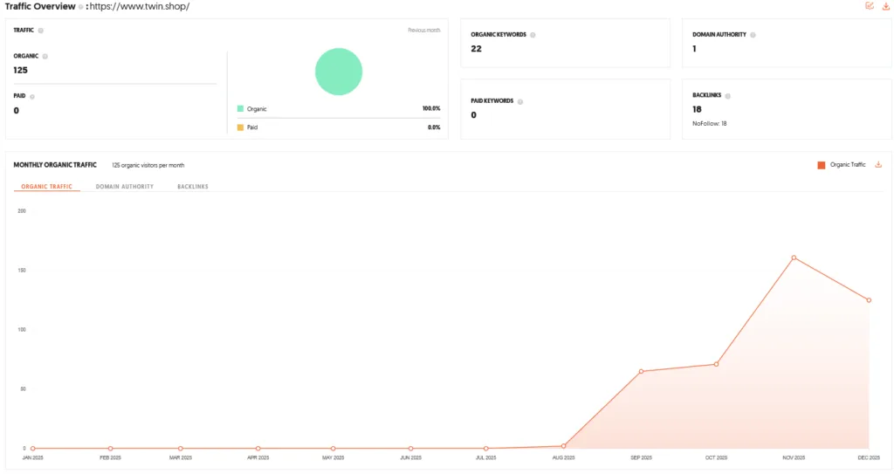Click the green Organic legend square
This screenshot has height=474, width=894.
241,108
